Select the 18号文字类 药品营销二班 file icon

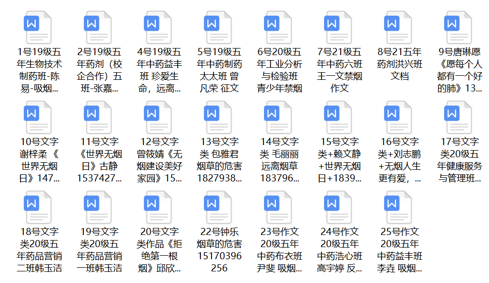coord(38,207)
